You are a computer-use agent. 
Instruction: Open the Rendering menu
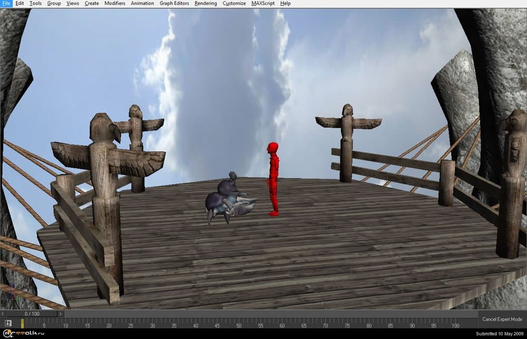tap(206, 3)
